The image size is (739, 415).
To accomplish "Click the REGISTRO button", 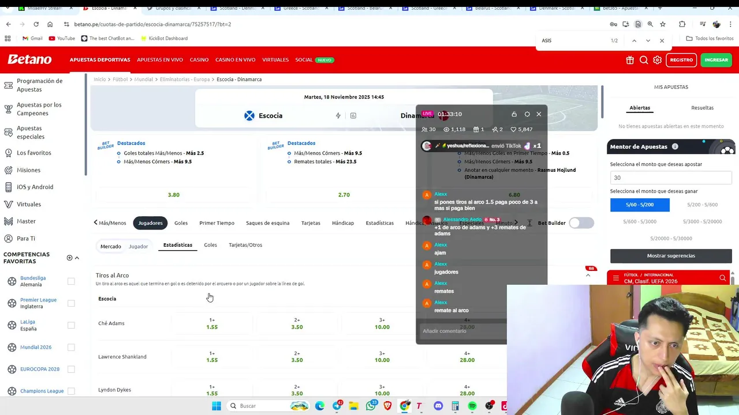I will [x=681, y=60].
